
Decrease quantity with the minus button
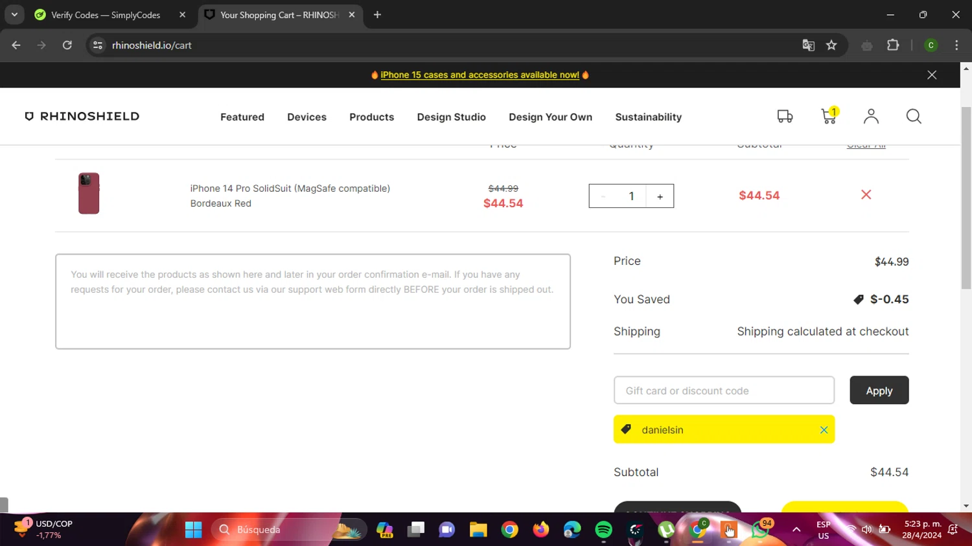(x=603, y=196)
